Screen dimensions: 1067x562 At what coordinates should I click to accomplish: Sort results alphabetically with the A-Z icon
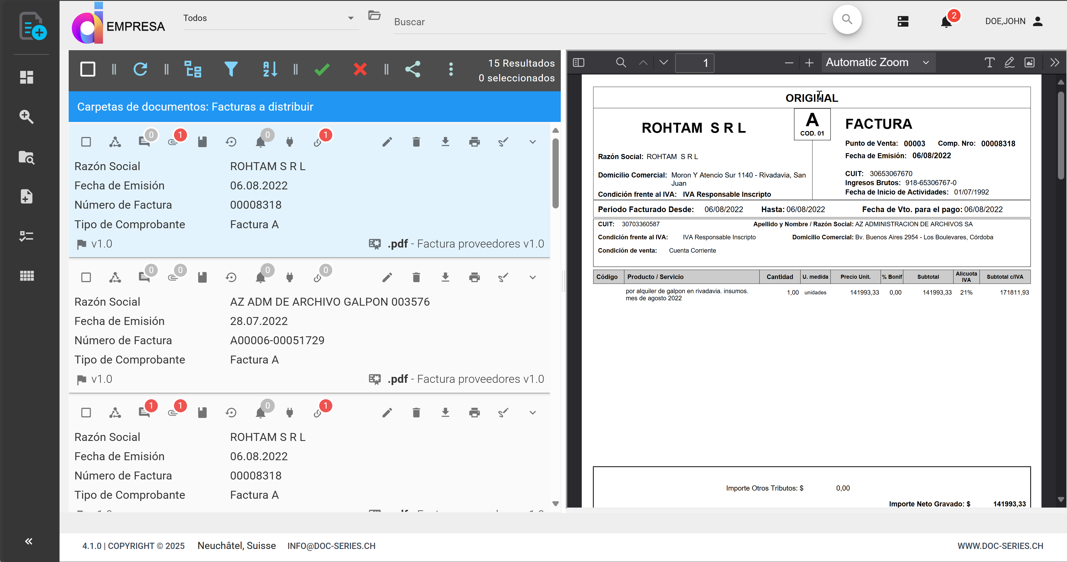point(269,69)
